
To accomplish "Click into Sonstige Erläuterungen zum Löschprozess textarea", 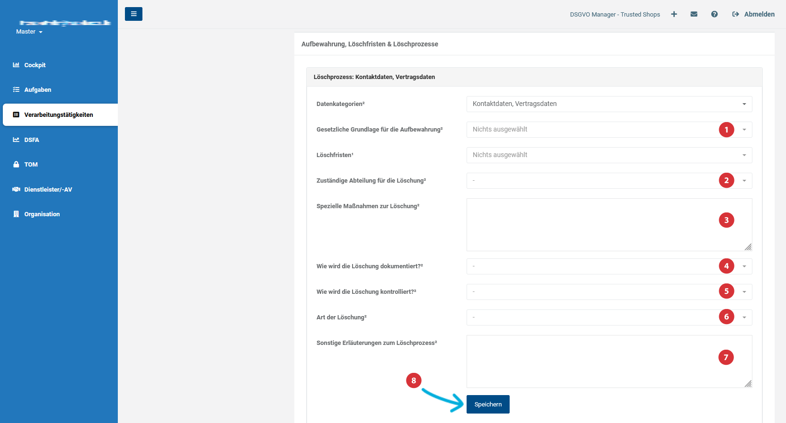I will tap(609, 361).
